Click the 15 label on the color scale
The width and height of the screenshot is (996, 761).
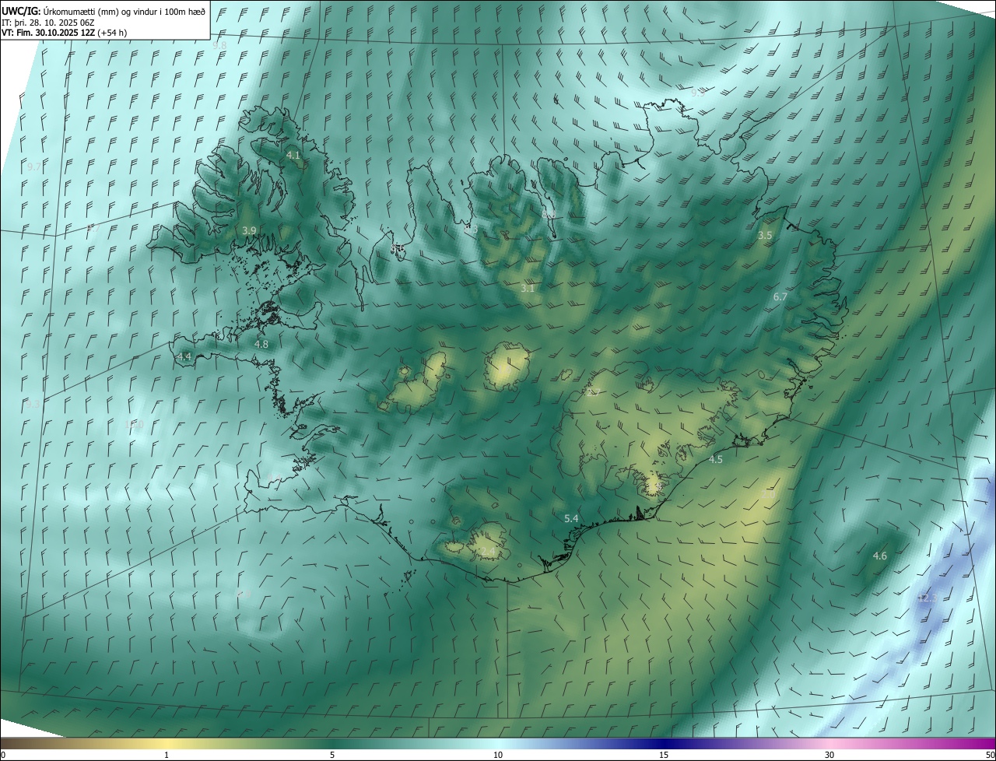coord(664,755)
